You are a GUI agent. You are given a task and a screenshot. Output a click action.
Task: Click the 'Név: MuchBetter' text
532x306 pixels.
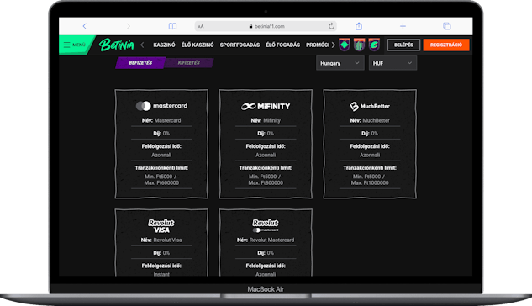370,120
